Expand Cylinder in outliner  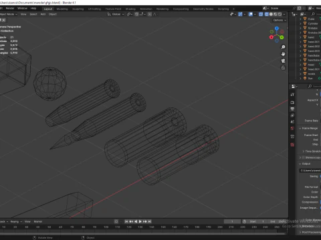point(300,23)
